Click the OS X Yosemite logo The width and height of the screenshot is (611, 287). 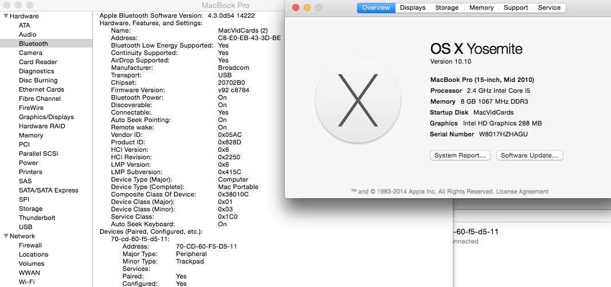(x=358, y=100)
